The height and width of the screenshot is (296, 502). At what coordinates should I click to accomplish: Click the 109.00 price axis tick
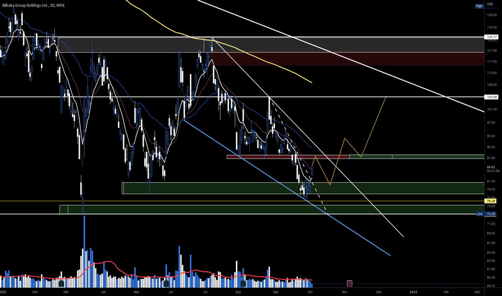[x=491, y=85]
